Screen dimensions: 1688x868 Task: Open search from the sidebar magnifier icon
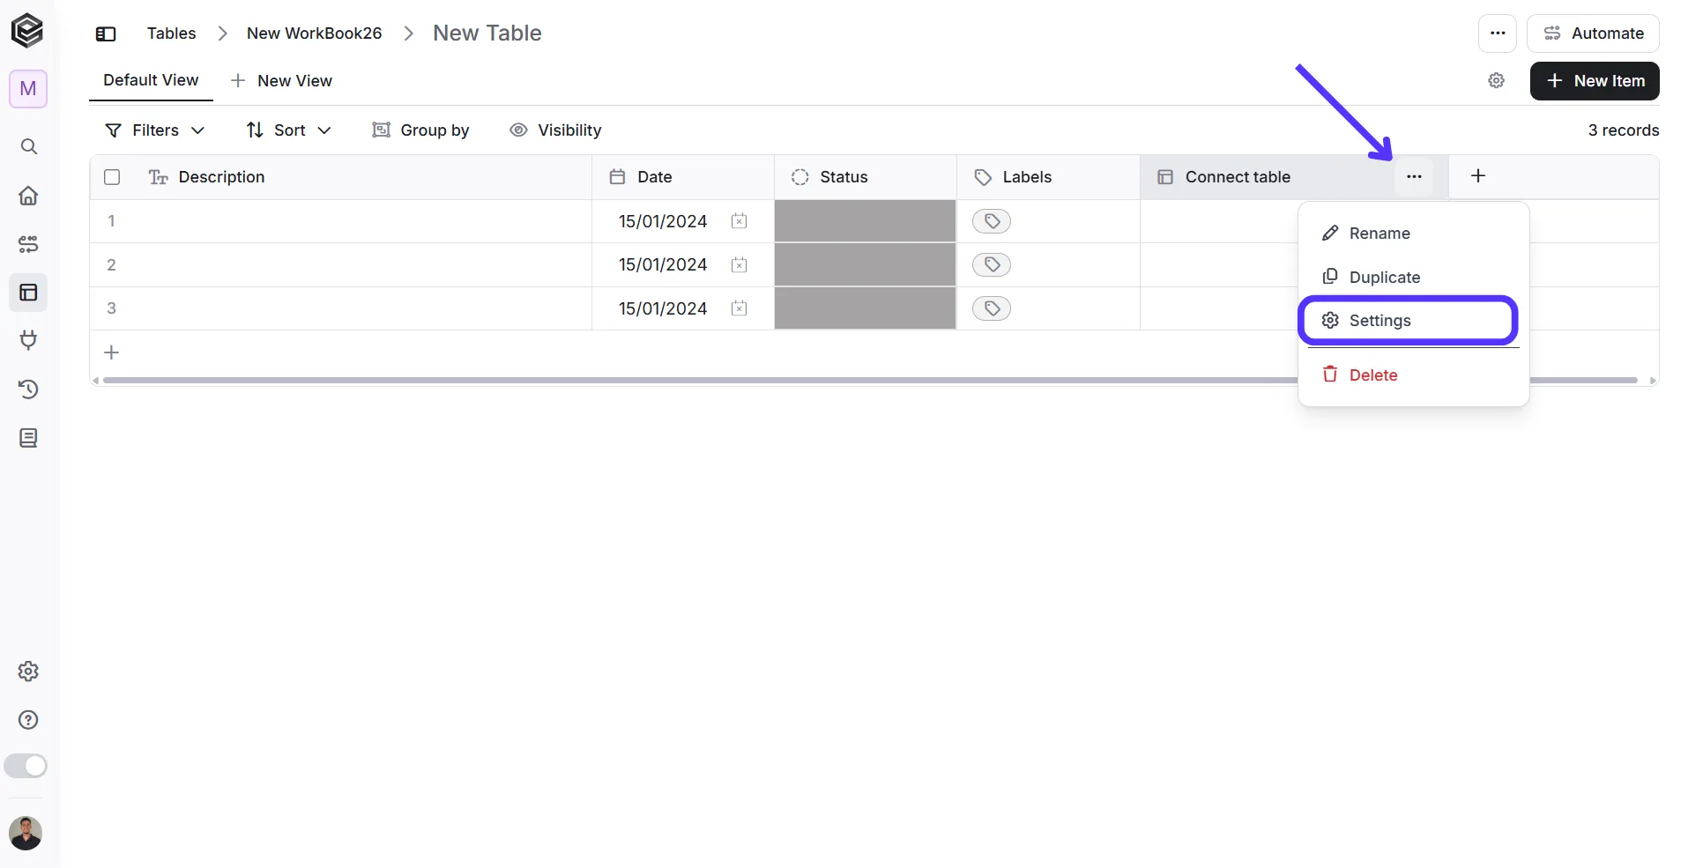28,146
